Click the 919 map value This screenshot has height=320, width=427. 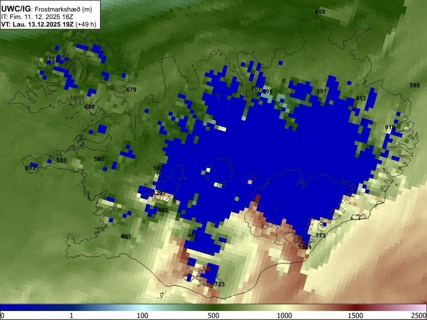[390, 127]
